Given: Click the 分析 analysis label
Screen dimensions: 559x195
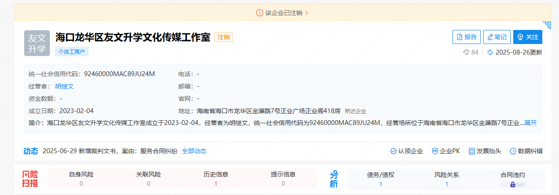Looking at the screenshot, I should coord(335,179).
